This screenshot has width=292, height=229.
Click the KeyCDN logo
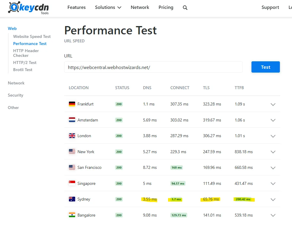point(28,8)
